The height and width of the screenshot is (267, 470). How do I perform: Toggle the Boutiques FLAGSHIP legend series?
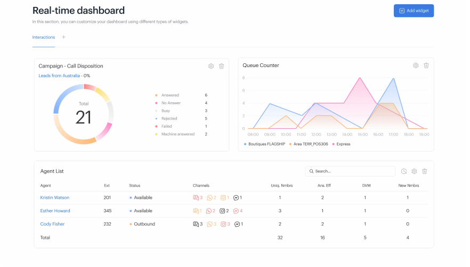coord(266,144)
